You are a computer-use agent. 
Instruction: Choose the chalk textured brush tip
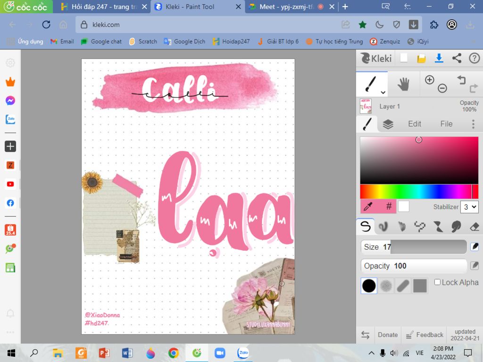pyautogui.click(x=386, y=286)
